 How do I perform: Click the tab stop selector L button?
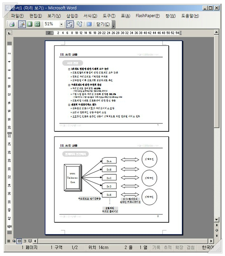click(9, 33)
